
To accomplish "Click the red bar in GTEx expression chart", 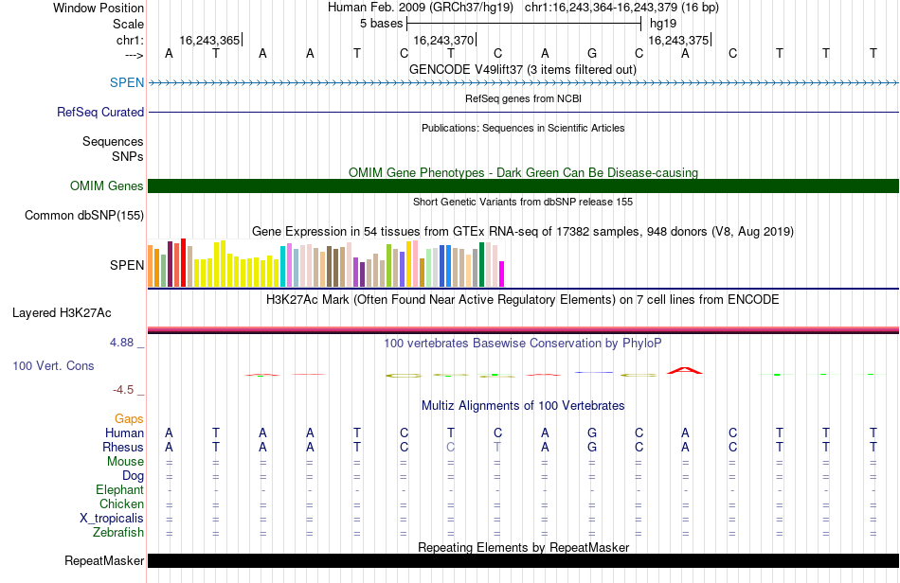I will point(183,262).
